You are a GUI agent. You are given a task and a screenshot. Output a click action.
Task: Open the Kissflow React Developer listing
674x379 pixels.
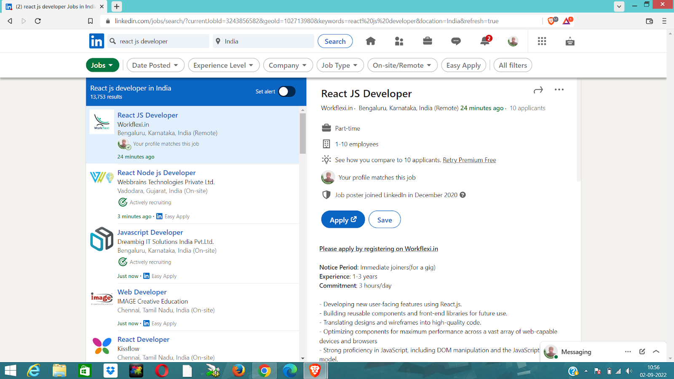[x=144, y=339]
